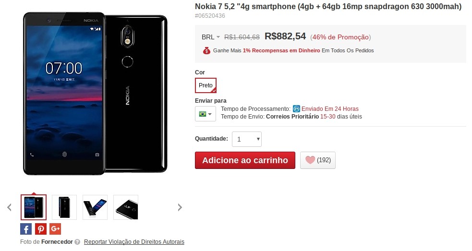Click the help icon beside Fornecedor
The width and height of the screenshot is (472, 251).
click(x=77, y=242)
